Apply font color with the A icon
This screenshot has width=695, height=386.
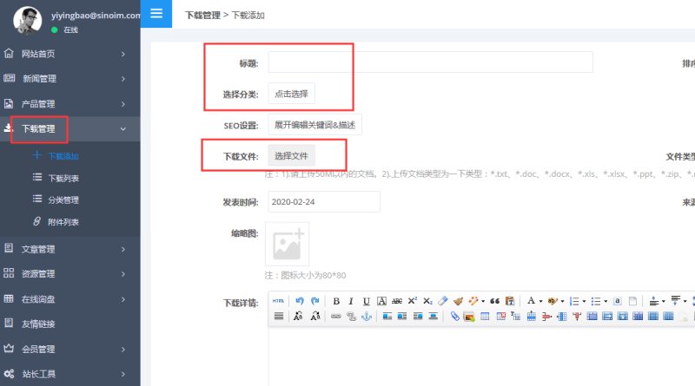pyautogui.click(x=531, y=301)
